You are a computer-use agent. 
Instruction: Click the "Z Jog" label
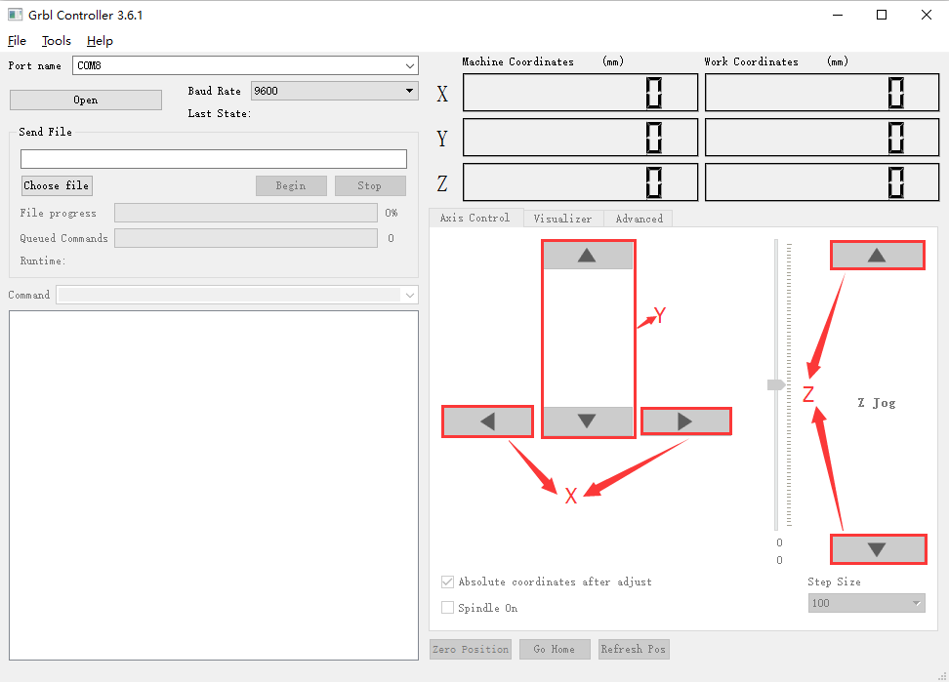(877, 403)
